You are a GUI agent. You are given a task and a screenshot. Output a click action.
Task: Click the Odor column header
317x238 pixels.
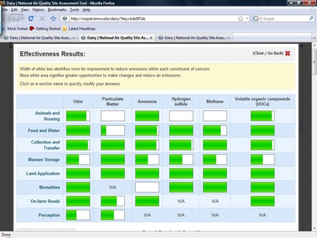pos(78,102)
